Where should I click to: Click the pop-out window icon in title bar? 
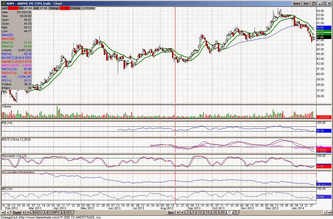coord(314,4)
